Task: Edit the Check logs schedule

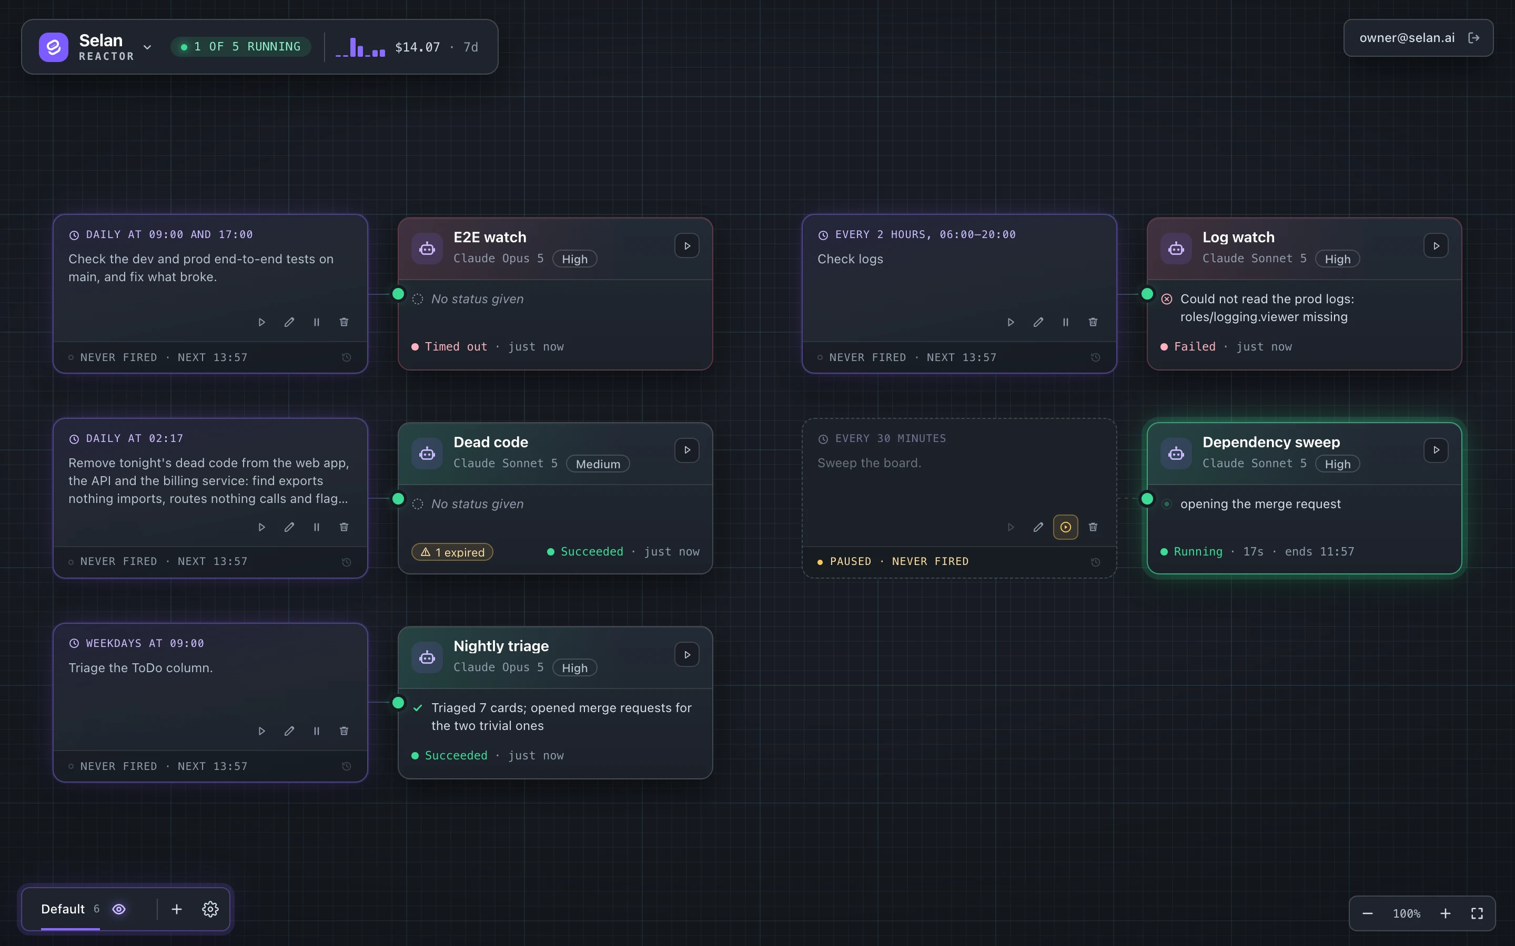Action: (x=1038, y=322)
